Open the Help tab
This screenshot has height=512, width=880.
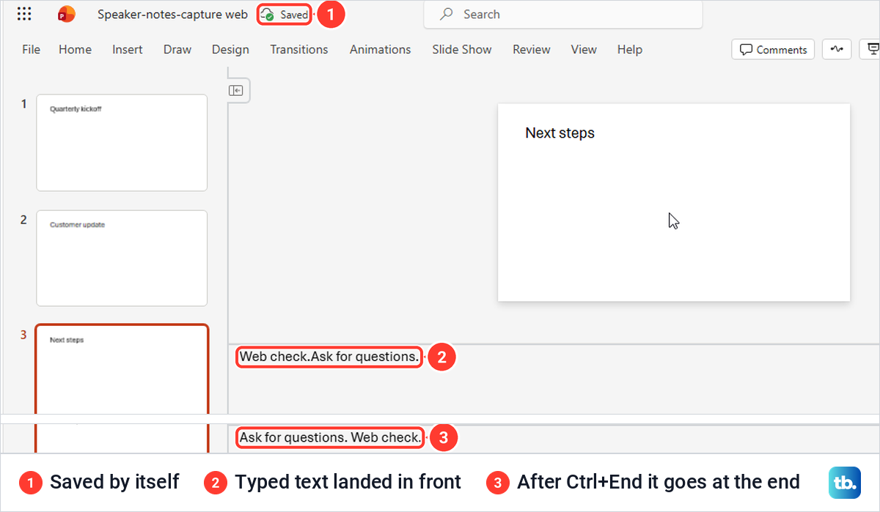(x=630, y=49)
